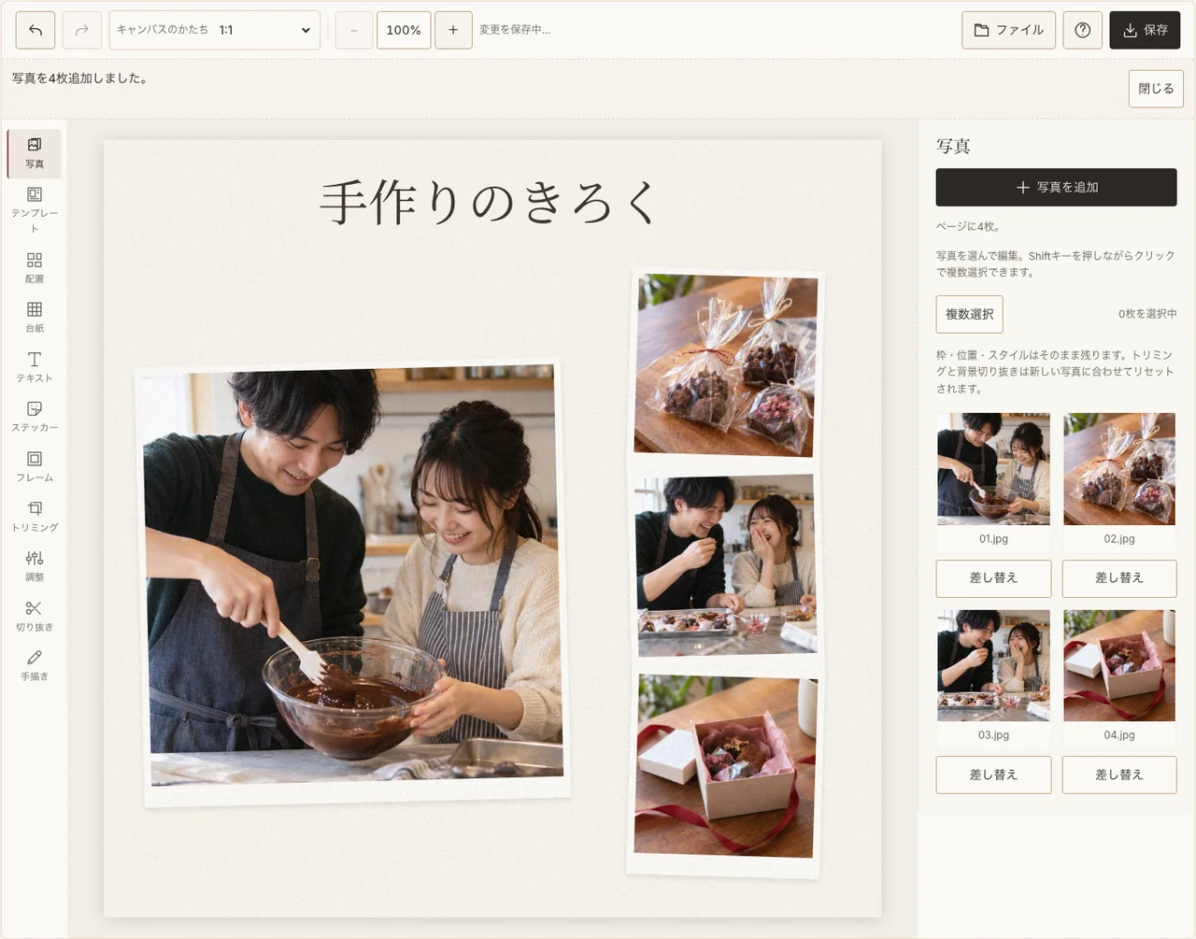Select the 01.jpg thumbnail in panel
The width and height of the screenshot is (1196, 939).
[993, 469]
